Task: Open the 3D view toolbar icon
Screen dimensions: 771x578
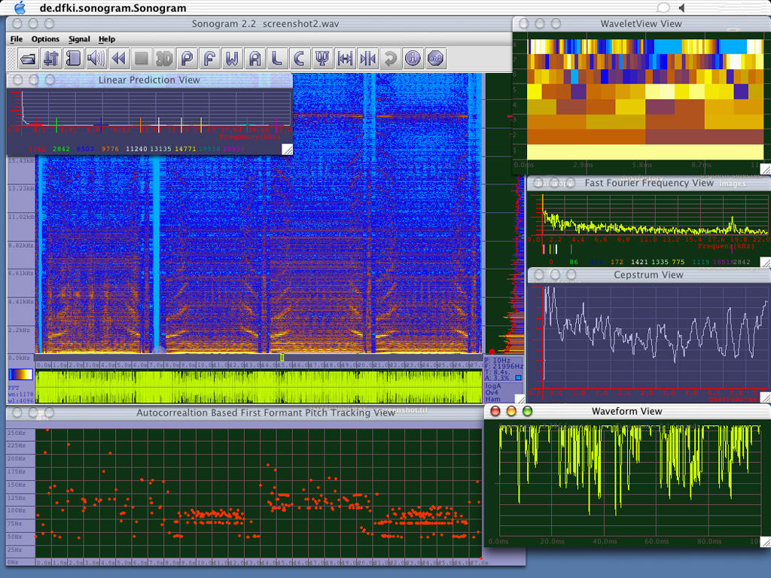Action: click(x=163, y=59)
